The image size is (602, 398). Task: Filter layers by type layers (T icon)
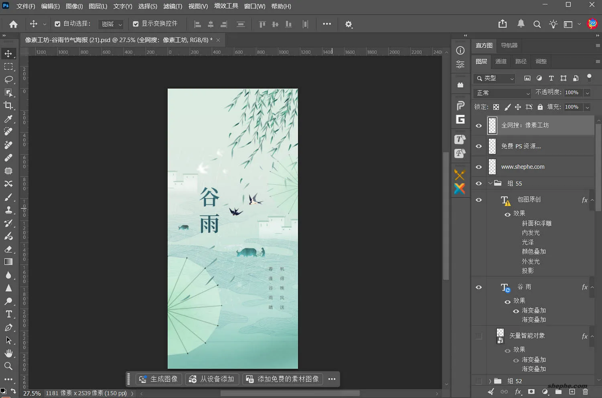(x=551, y=78)
